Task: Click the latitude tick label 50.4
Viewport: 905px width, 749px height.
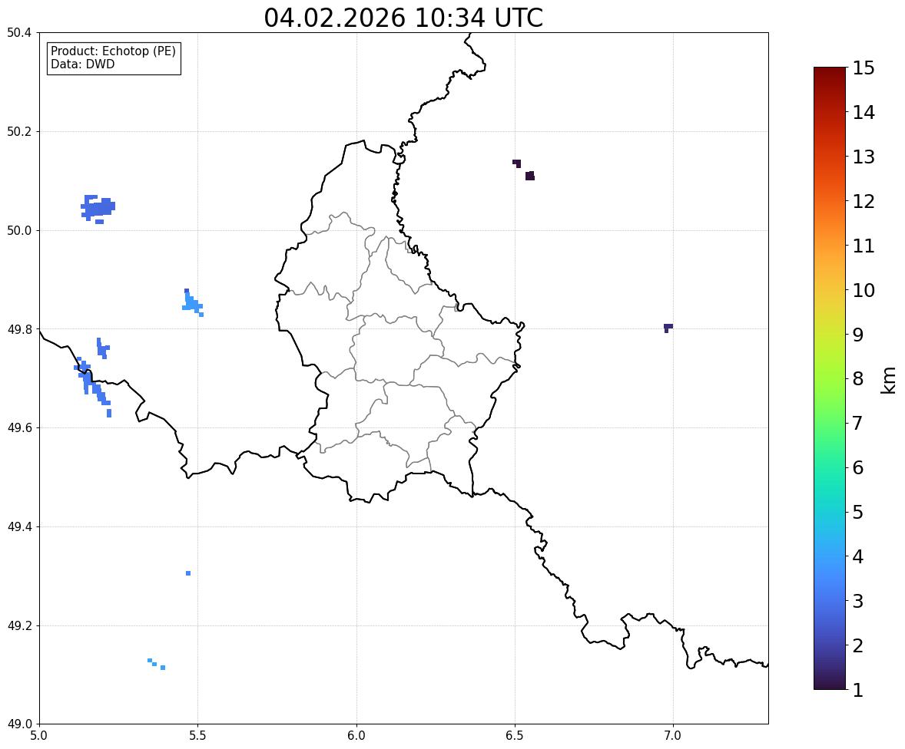Action: [x=19, y=33]
